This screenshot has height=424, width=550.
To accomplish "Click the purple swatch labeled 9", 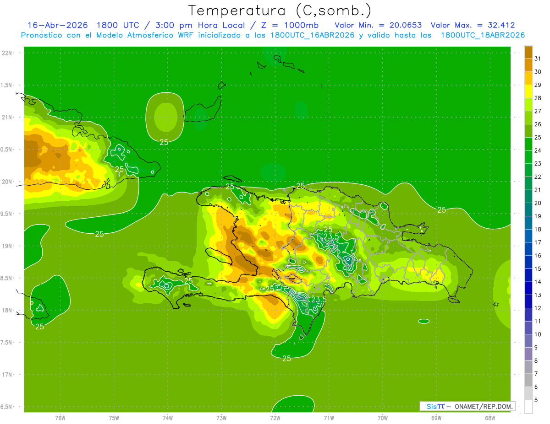I will tap(528, 341).
